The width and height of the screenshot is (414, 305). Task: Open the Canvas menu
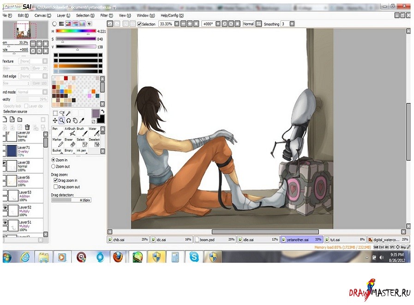pos(42,16)
